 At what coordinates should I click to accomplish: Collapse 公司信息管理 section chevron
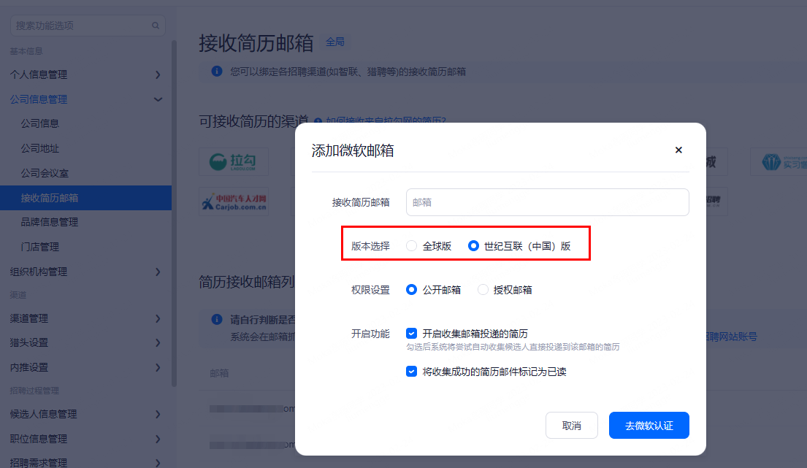[x=158, y=99]
